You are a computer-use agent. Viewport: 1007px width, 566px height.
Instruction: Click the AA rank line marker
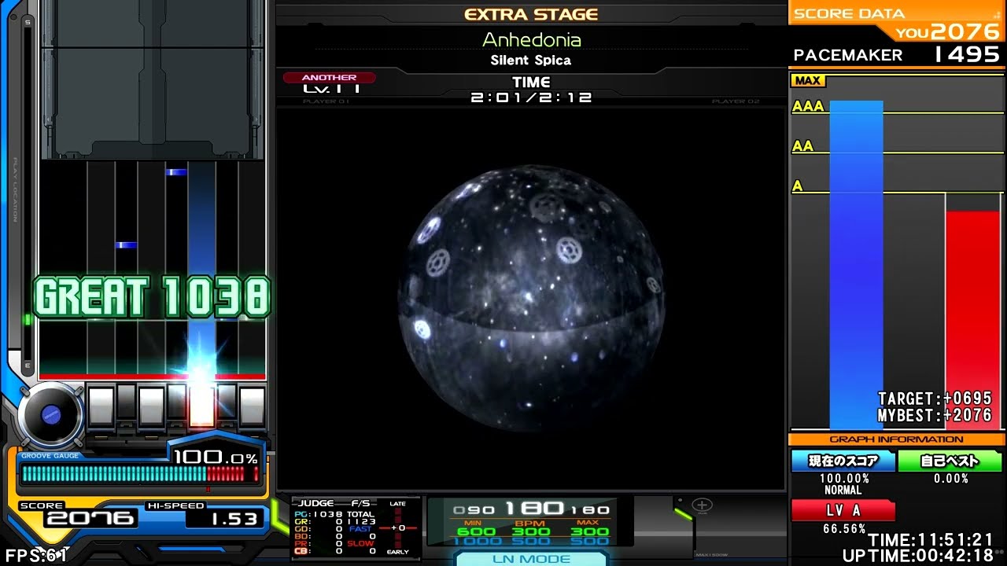coord(802,146)
